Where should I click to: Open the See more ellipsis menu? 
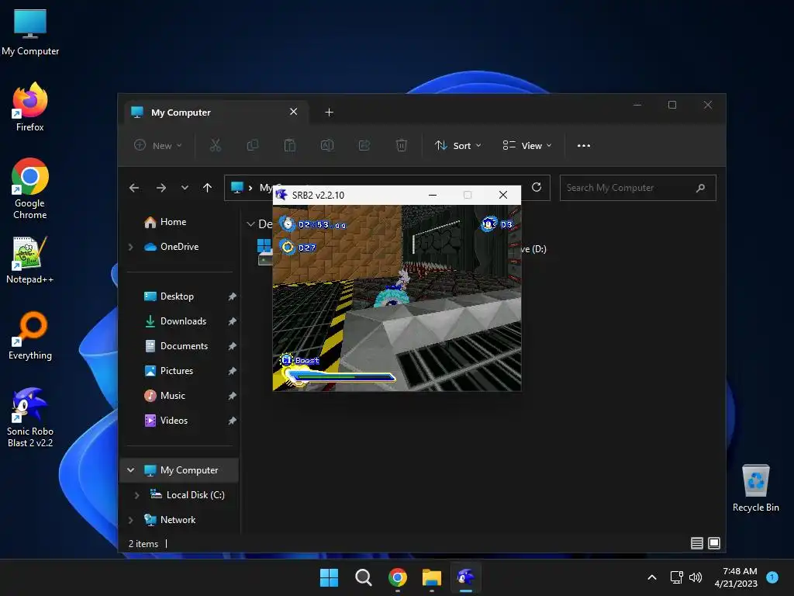click(583, 145)
